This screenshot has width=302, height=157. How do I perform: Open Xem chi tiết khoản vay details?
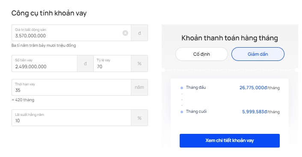pyautogui.click(x=230, y=141)
